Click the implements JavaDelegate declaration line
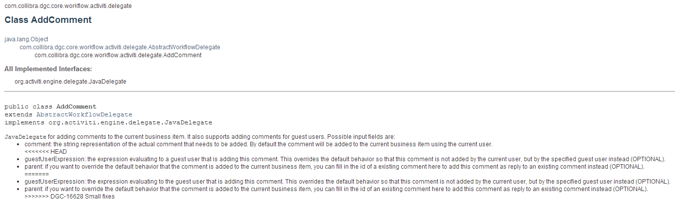The width and height of the screenshot is (675, 203). click(108, 122)
